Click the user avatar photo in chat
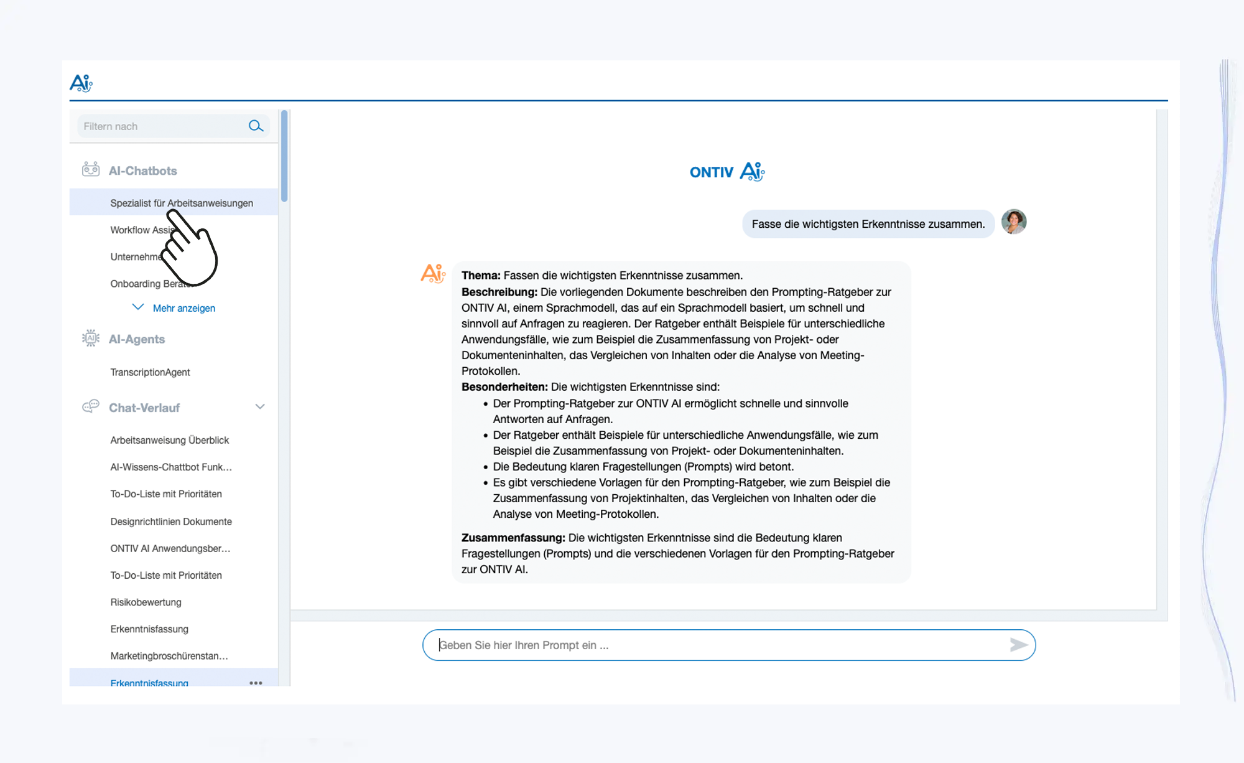Viewport: 1244px width, 763px height. (1013, 222)
